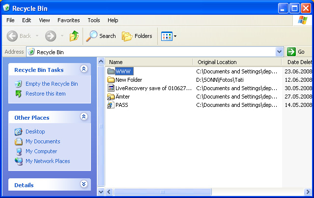Collapse the Other Places panel
The height and width of the screenshot is (198, 314).
[x=84, y=117]
